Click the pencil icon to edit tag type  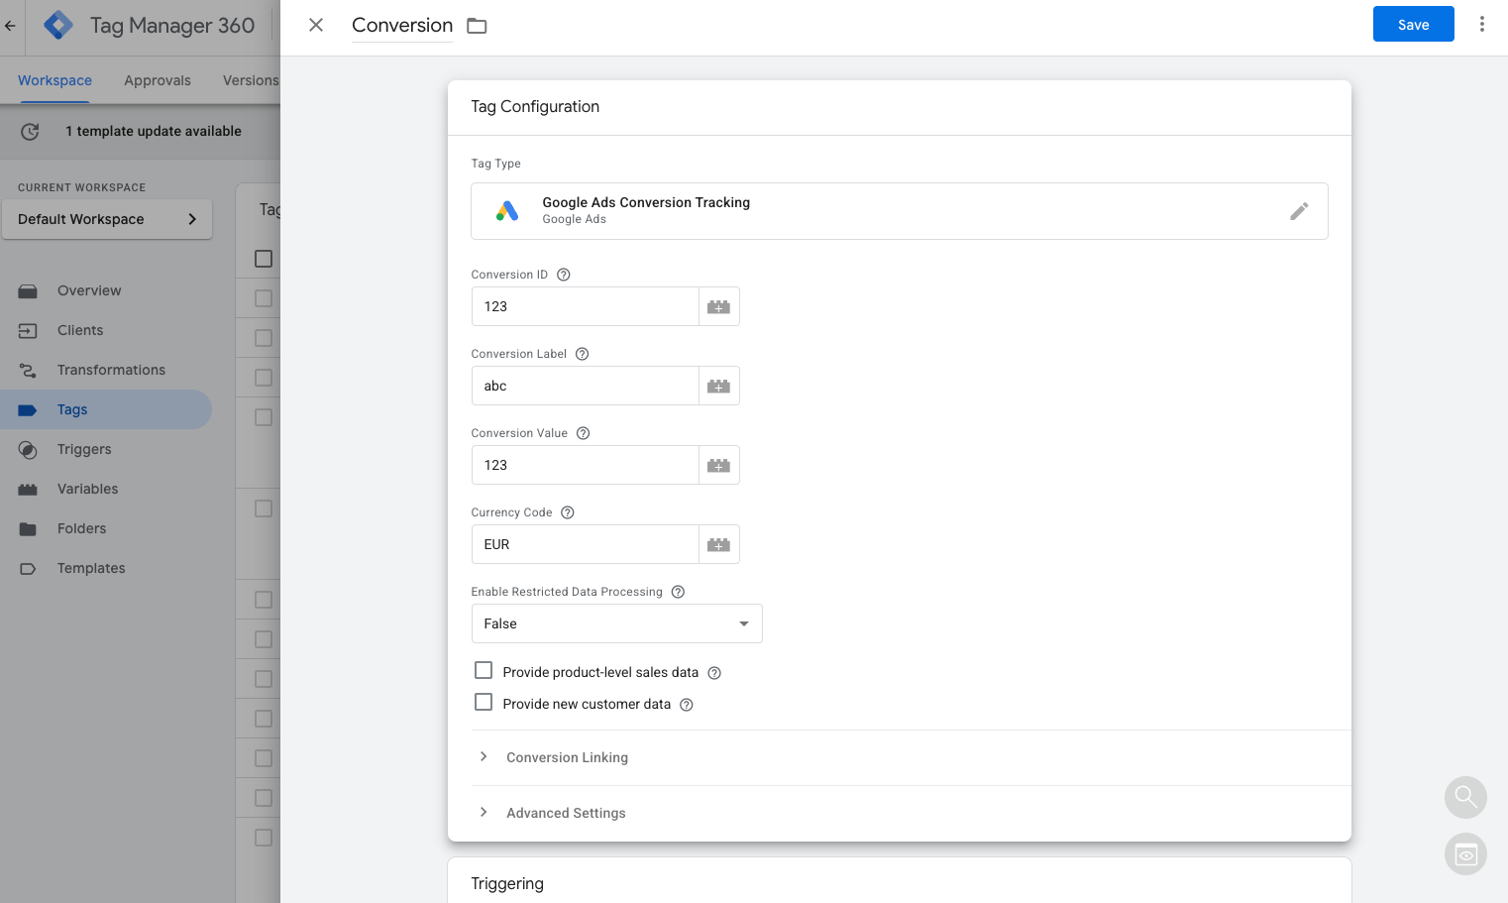click(1298, 211)
